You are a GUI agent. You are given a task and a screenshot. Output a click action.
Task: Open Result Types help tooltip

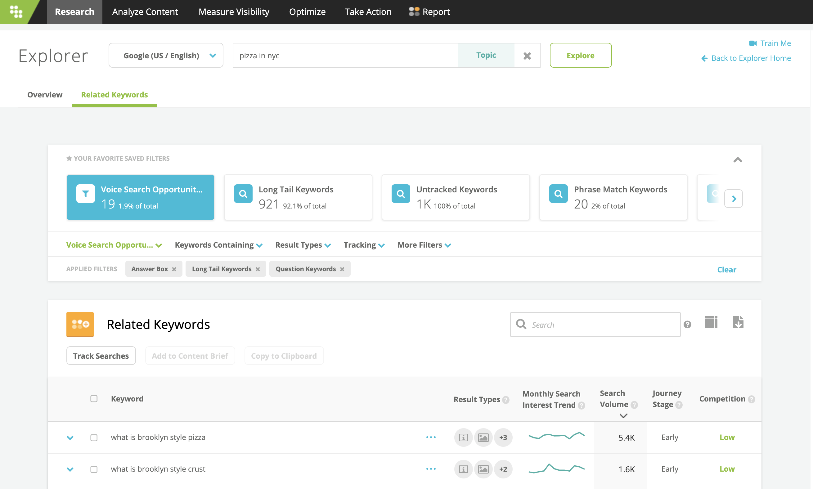pos(505,400)
